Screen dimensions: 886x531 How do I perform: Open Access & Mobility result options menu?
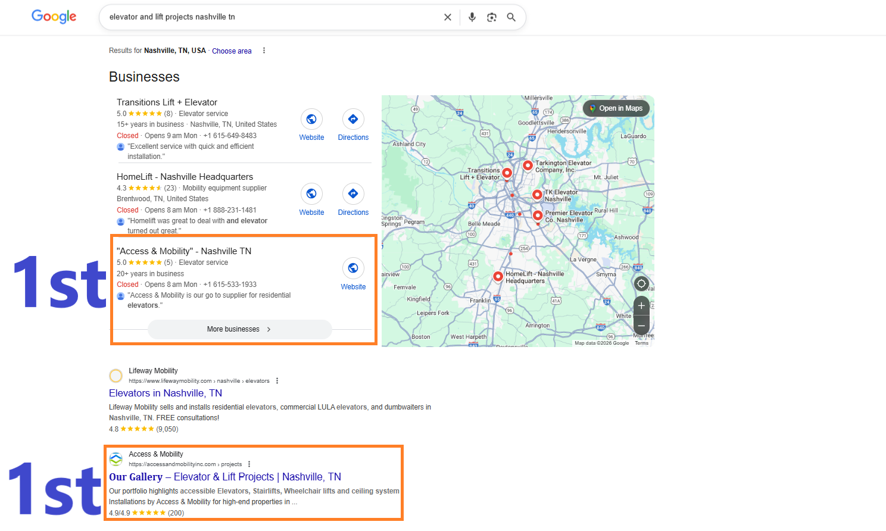point(249,464)
